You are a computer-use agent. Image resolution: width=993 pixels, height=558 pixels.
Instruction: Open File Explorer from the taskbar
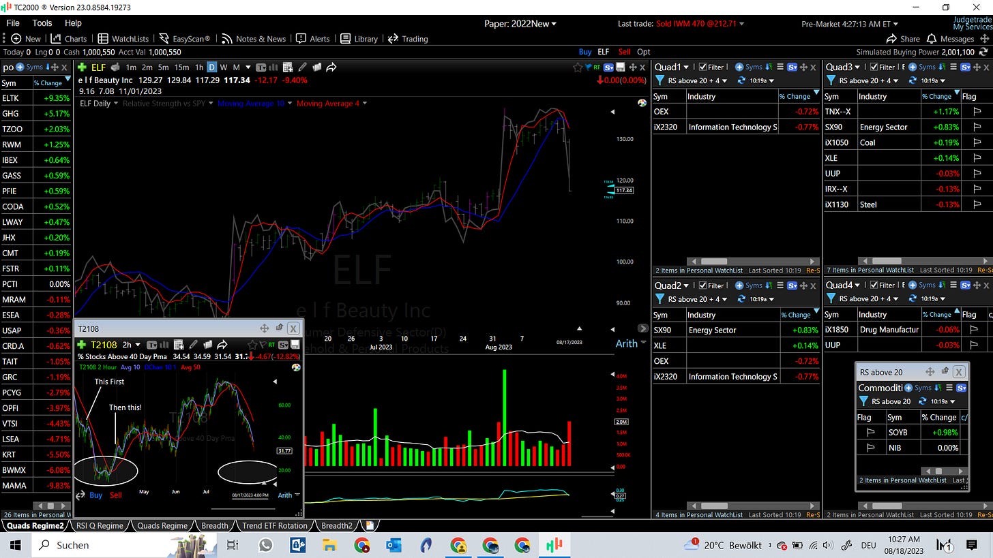[x=329, y=545]
